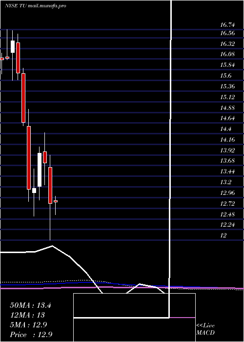Click the 50MA : 13.4 readout
This screenshot has height=342, width=244.
pyautogui.click(x=30, y=305)
